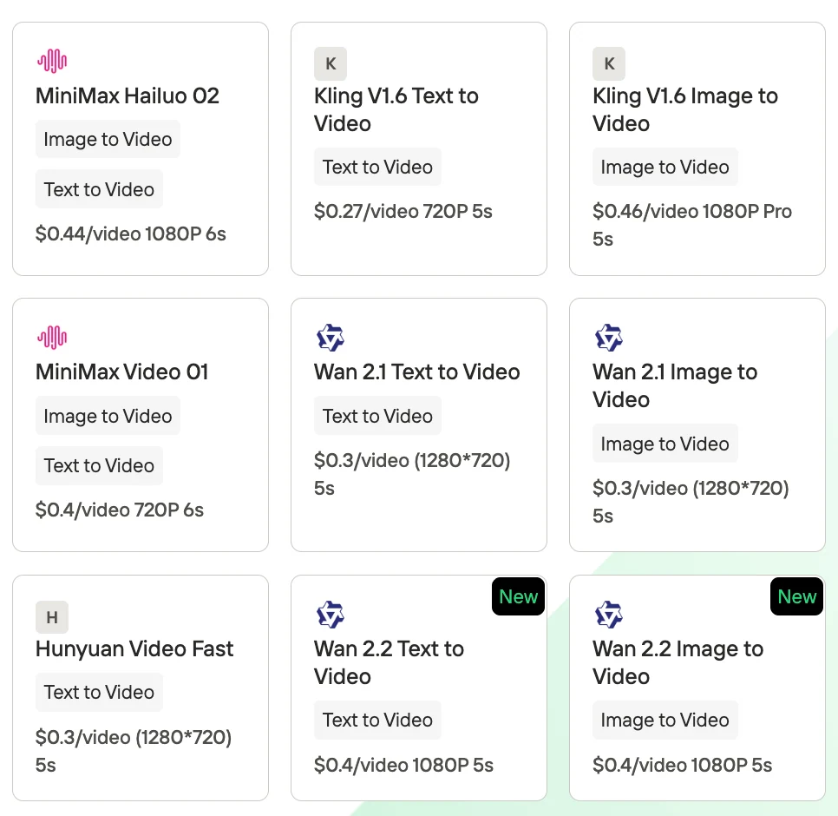
Task: Click the Wan 2.1 Image to Video logo
Action: tap(609, 338)
